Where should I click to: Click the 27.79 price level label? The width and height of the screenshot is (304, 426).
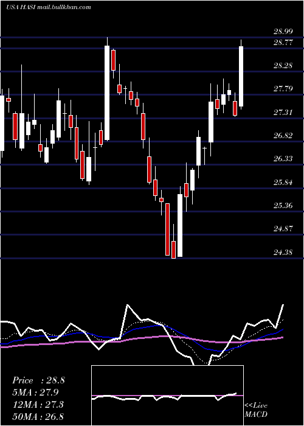[x=283, y=89]
